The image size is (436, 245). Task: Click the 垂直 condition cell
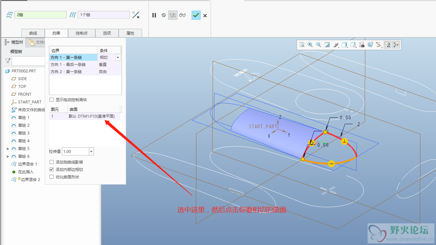coord(109,65)
